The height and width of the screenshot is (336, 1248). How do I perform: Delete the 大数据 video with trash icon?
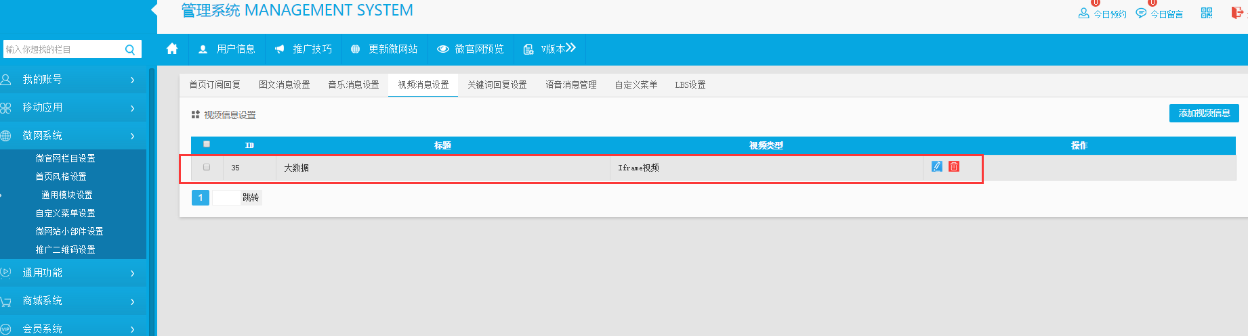pos(954,166)
